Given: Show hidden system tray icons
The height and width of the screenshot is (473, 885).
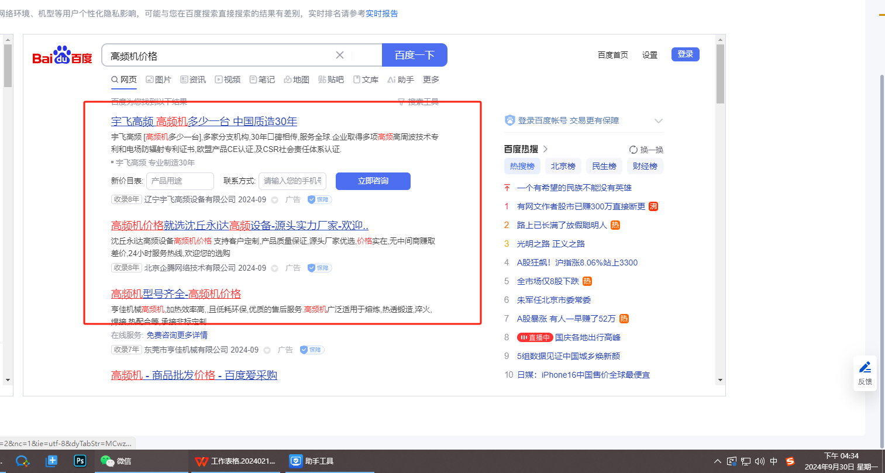Looking at the screenshot, I should coord(718,461).
